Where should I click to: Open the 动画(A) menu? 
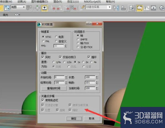(22, 2)
